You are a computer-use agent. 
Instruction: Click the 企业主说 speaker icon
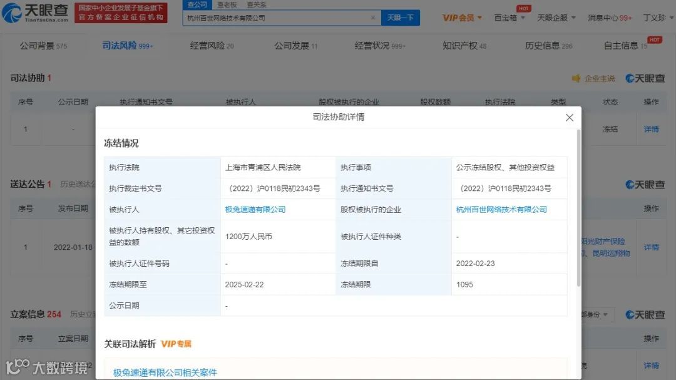click(x=576, y=78)
